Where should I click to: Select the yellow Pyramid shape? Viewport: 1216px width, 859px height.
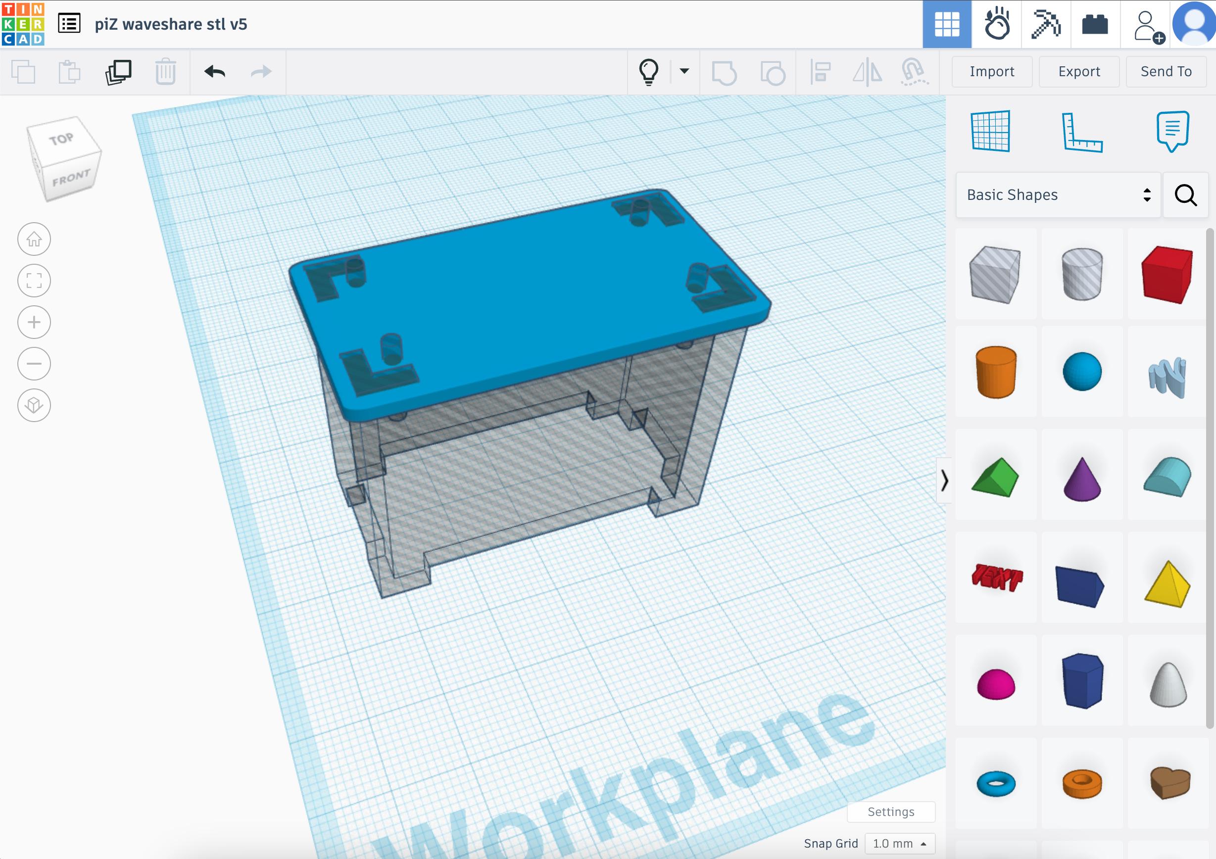(1167, 583)
